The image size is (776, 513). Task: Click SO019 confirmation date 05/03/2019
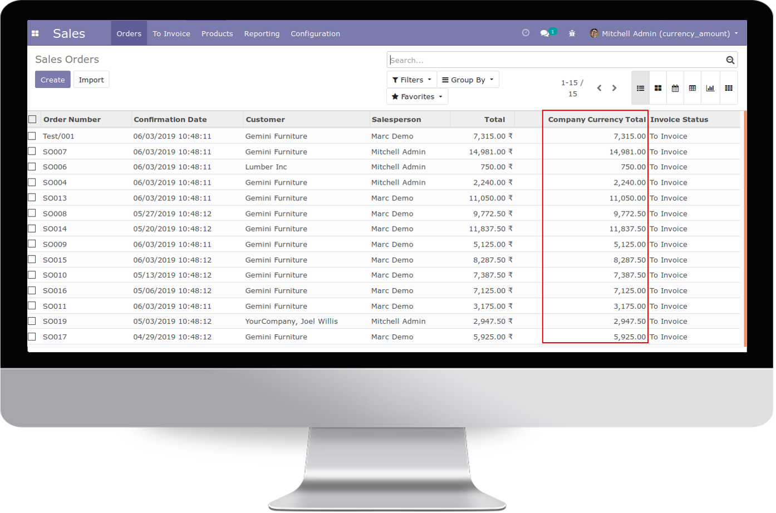tap(172, 321)
